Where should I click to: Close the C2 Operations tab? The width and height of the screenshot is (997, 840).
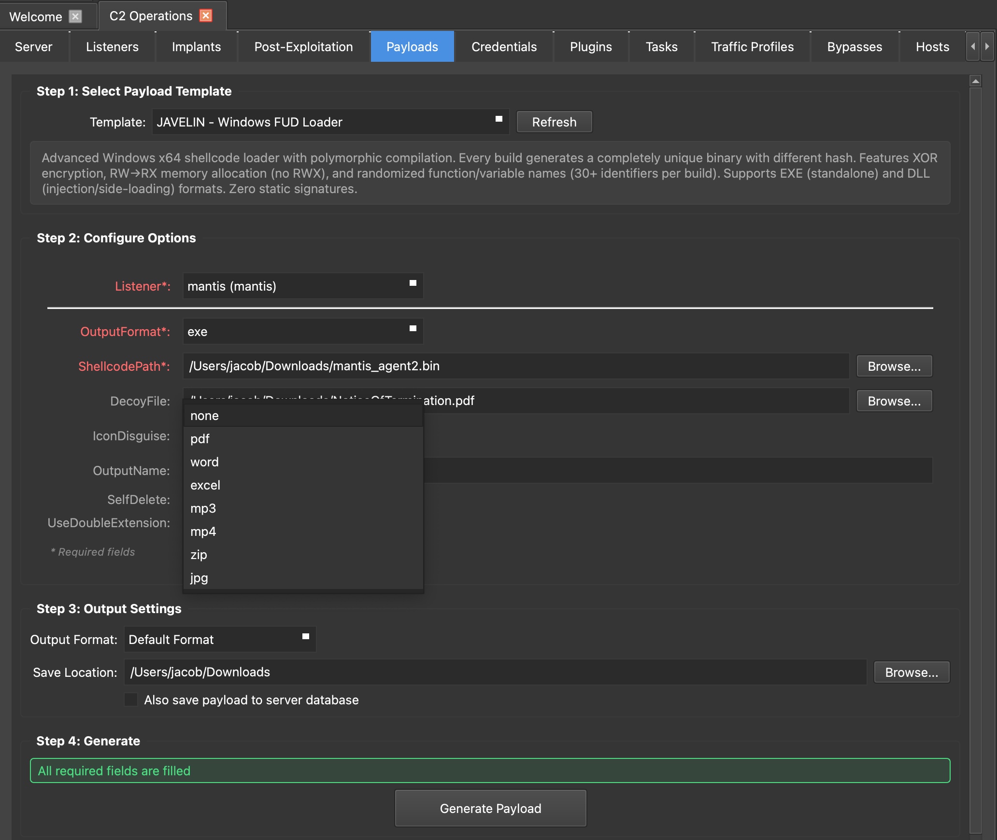tap(206, 16)
